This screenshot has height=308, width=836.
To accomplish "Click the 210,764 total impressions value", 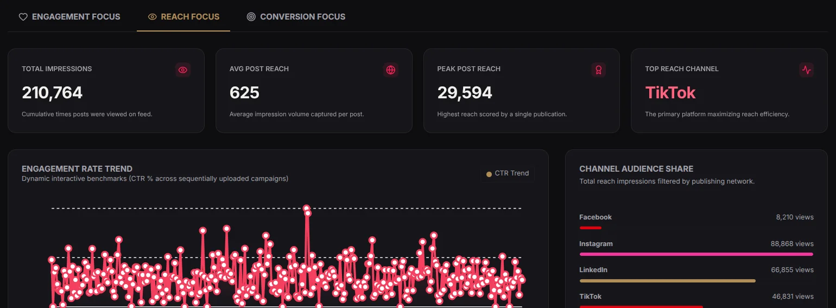I will (x=52, y=93).
